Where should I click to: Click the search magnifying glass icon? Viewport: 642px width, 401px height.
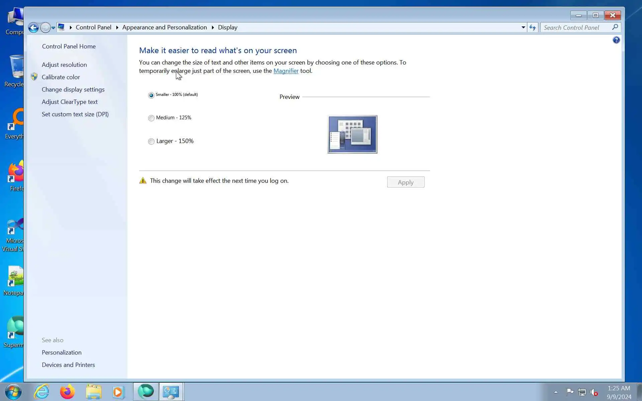(615, 27)
